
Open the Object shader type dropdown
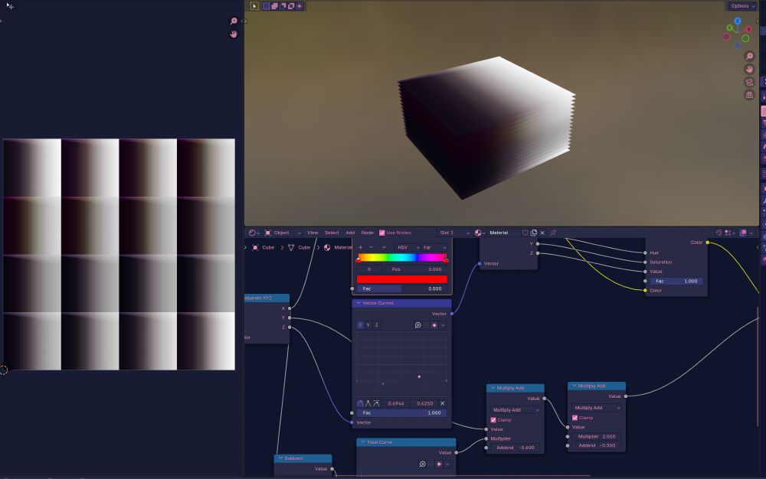point(283,233)
